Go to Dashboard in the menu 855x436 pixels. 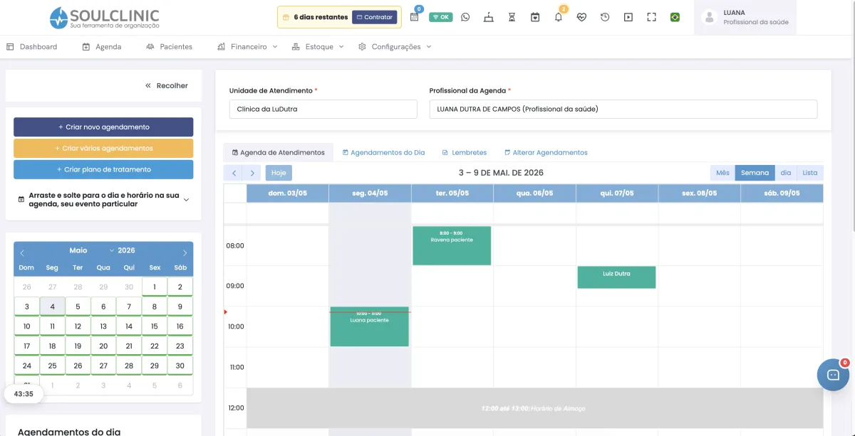coord(32,46)
